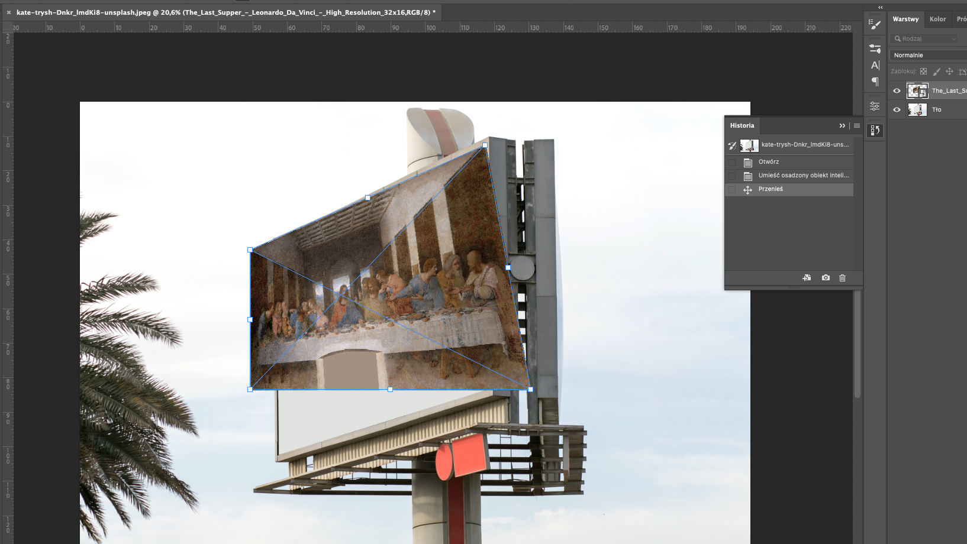Select the Historia panel tab

coord(742,125)
